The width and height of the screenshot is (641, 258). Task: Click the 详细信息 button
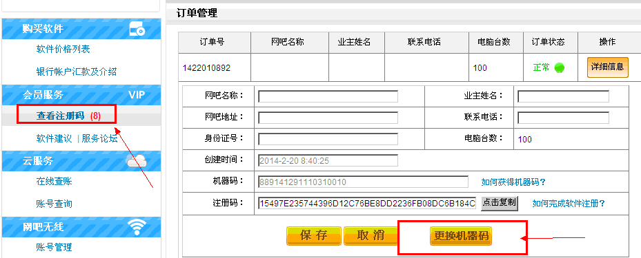click(x=607, y=67)
